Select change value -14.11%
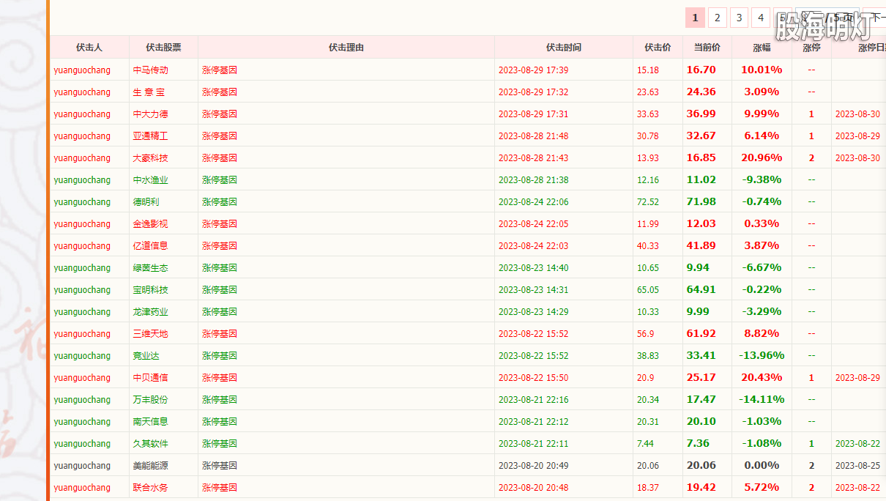This screenshot has height=501, width=886. [x=762, y=400]
